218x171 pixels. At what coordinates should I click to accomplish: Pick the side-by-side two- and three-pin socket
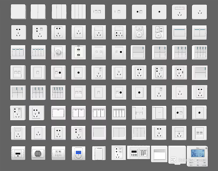tap(119, 32)
